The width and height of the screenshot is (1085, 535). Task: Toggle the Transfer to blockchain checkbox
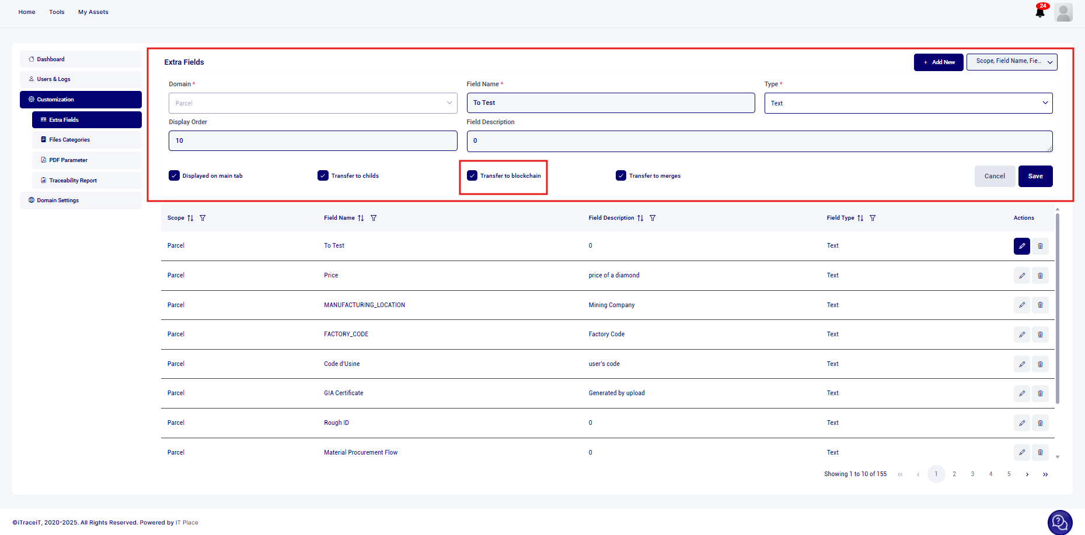(x=472, y=176)
